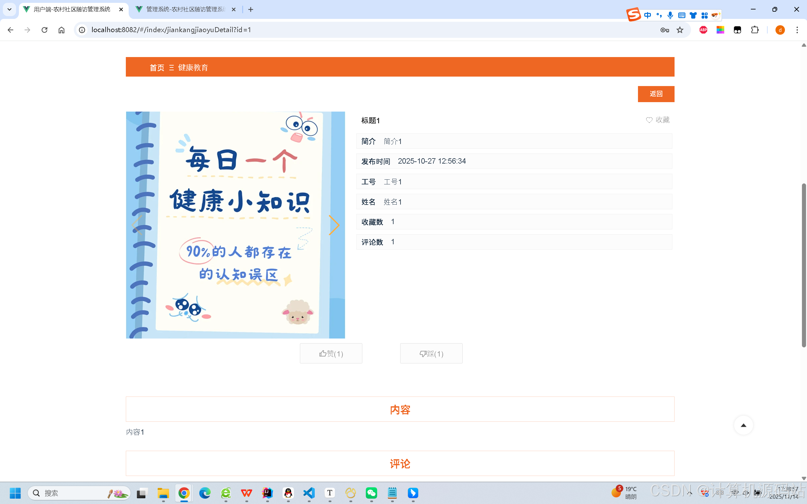This screenshot has height=504, width=807.
Task: Click the 返回 button
Action: 656,94
